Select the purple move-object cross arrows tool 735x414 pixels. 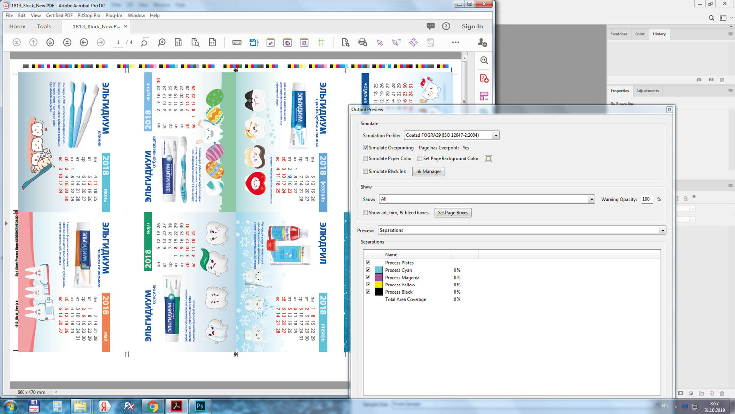(414, 42)
